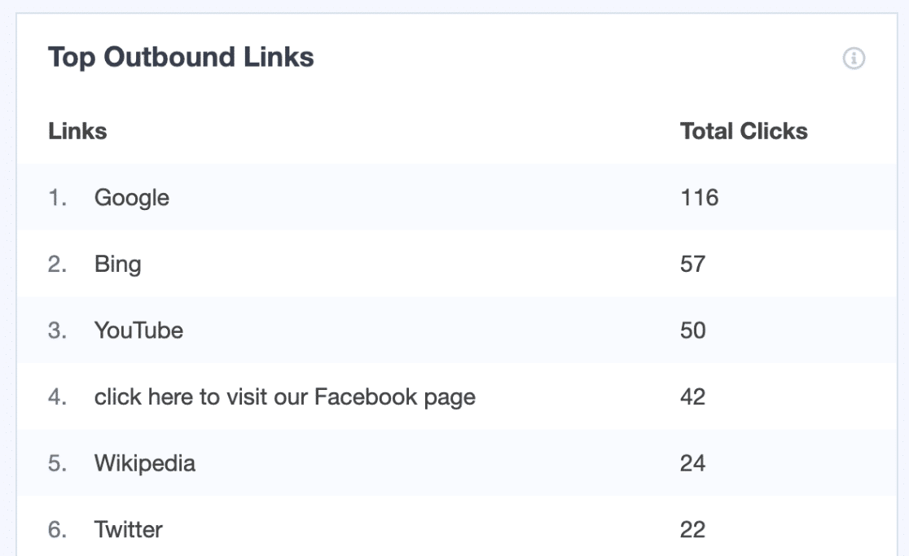Open the Wikipedia outbound link

point(145,464)
